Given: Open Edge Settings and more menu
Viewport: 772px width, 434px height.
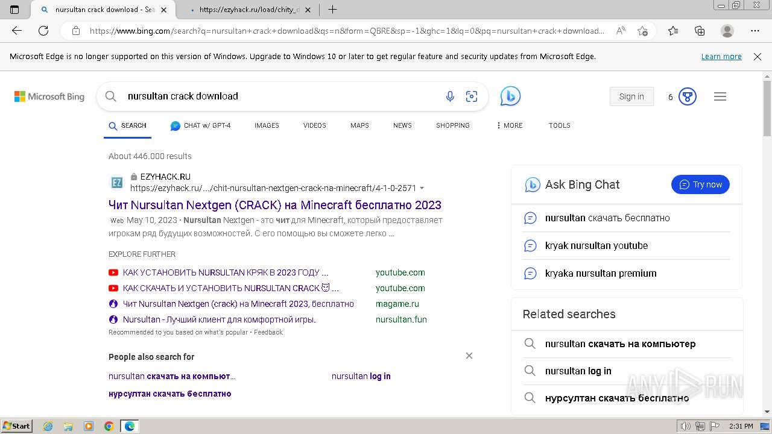Looking at the screenshot, I should pos(755,31).
